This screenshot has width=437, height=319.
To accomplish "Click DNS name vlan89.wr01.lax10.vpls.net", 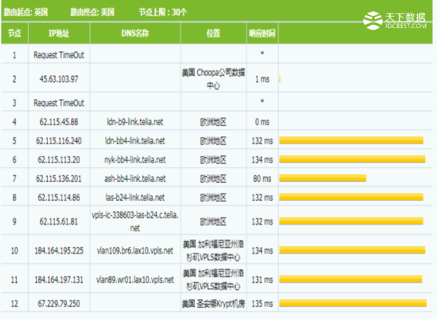I will click(x=135, y=279).
